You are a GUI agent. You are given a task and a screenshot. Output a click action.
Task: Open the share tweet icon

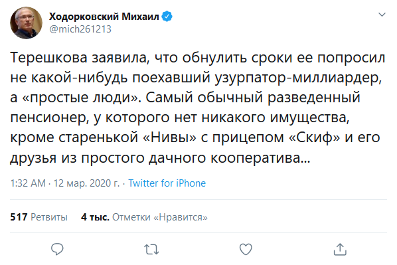[x=340, y=249]
